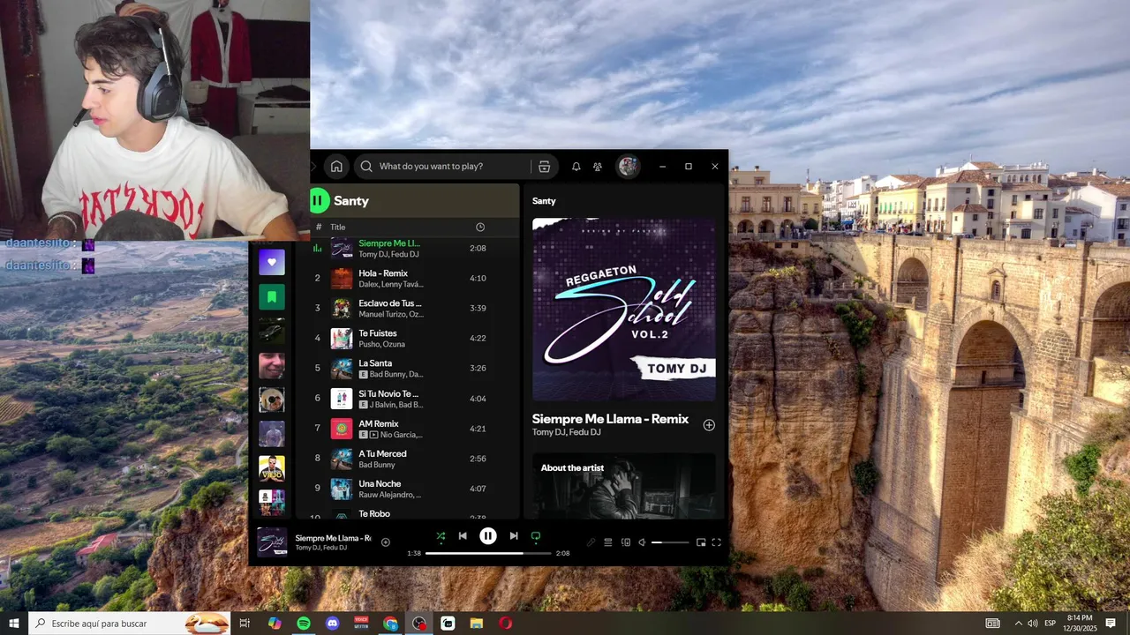Open the Windows Start menu
The height and width of the screenshot is (635, 1130).
click(x=14, y=624)
